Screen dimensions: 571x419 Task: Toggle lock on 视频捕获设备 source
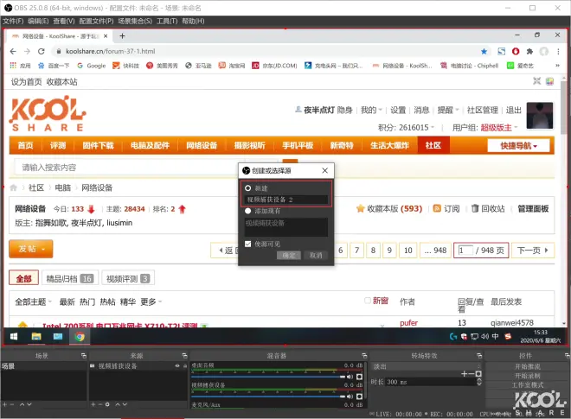[x=184, y=366]
